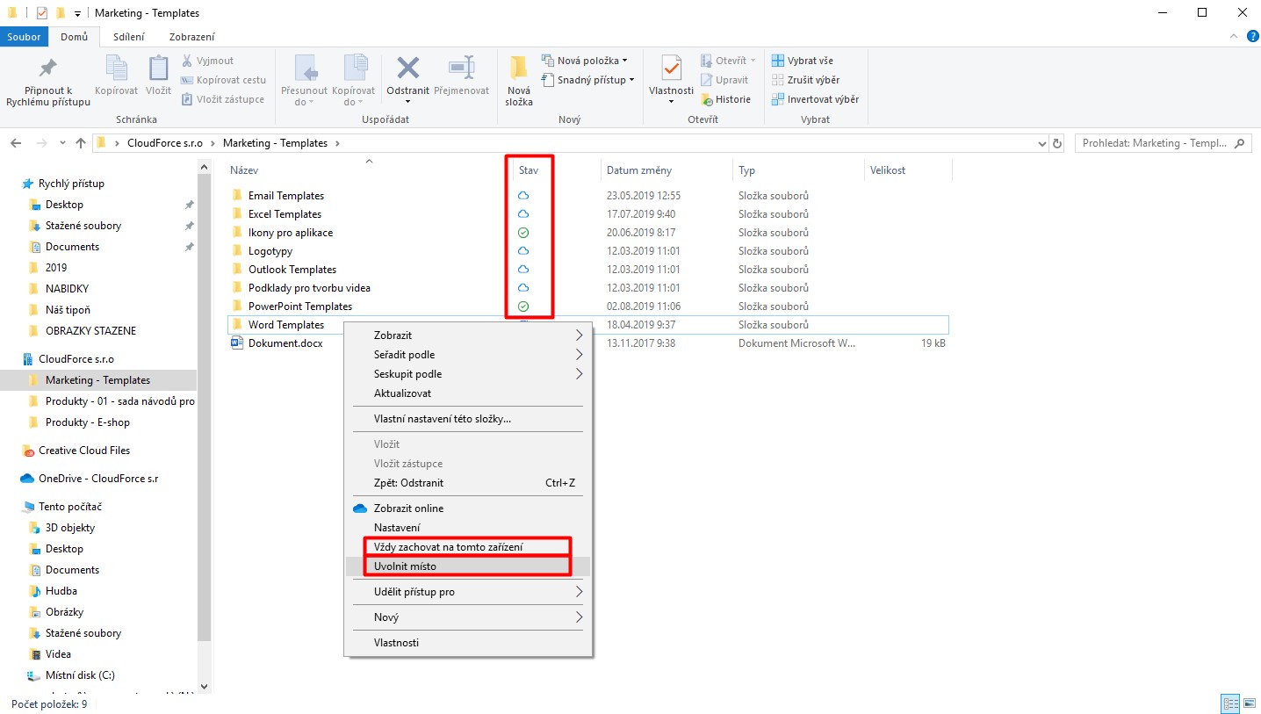1261x714 pixels.
Task: Switch to details view icon in status bar
Action: [1230, 704]
